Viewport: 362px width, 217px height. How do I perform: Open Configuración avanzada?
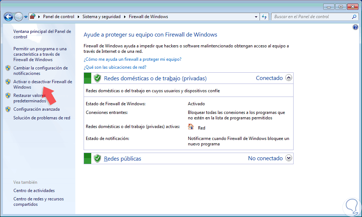pos(37,109)
